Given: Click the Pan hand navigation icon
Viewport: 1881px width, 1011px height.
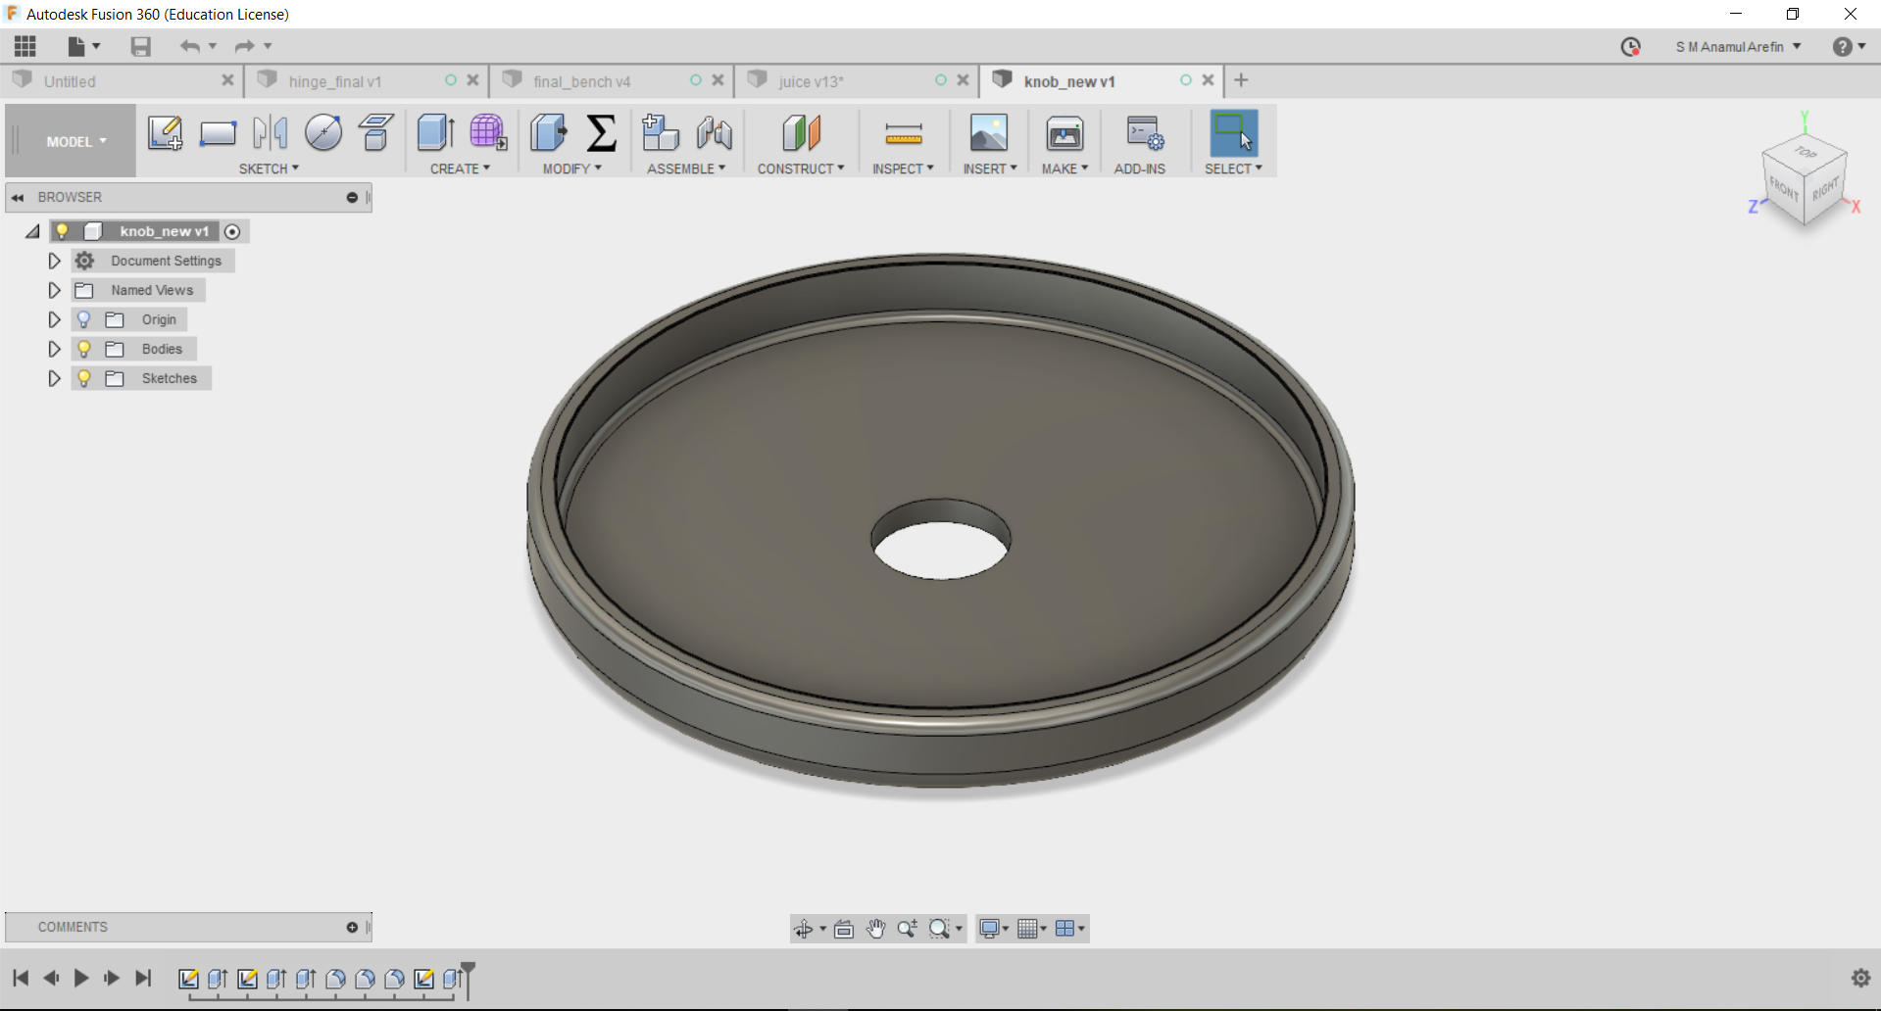Looking at the screenshot, I should [x=875, y=929].
